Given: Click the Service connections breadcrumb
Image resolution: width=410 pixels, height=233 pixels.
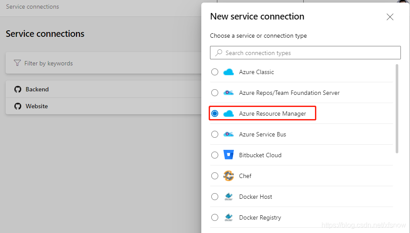Looking at the screenshot, I should (x=33, y=6).
